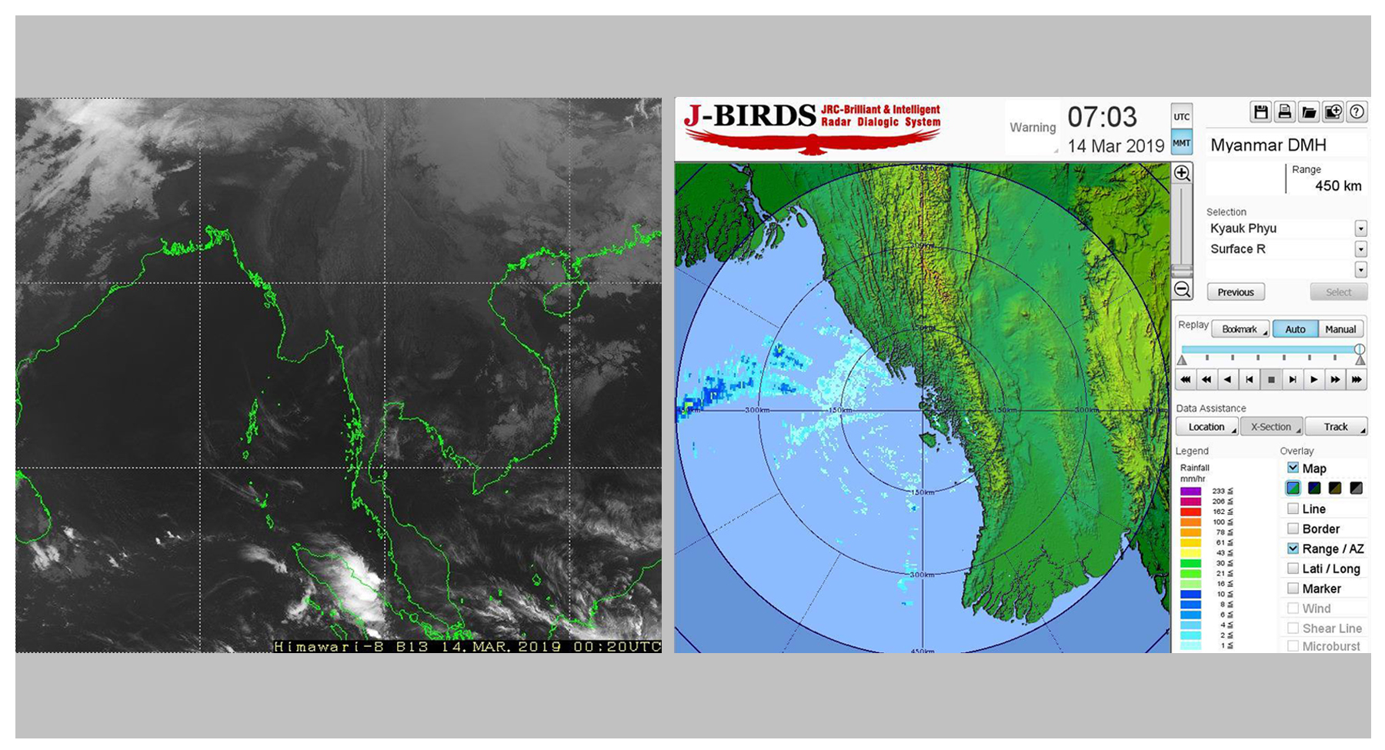The width and height of the screenshot is (1385, 750).
Task: Zoom in with the magnifier plus icon
Action: (x=1182, y=173)
